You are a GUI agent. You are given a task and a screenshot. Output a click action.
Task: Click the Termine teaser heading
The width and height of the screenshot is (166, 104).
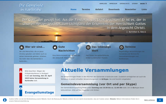(x=130, y=47)
